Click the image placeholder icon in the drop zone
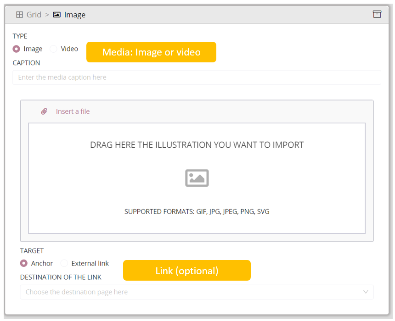Image resolution: width=395 pixels, height=321 pixels. [x=197, y=178]
